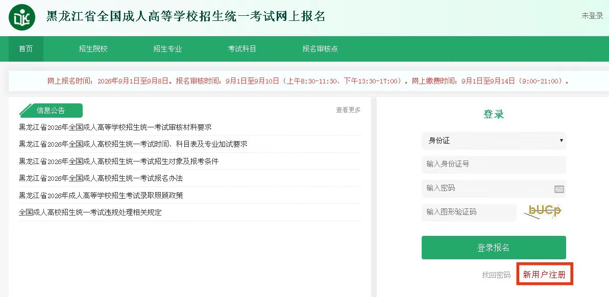The image size is (609, 297).
Task: Focus the 输入身份证号 input field
Action: coord(494,164)
